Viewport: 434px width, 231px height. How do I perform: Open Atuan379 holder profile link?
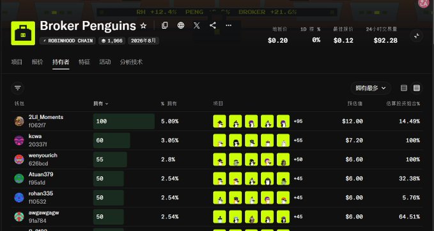[x=41, y=175]
